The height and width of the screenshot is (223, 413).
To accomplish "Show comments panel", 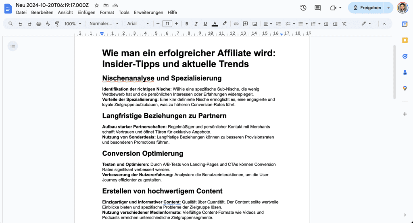I will (318, 8).
